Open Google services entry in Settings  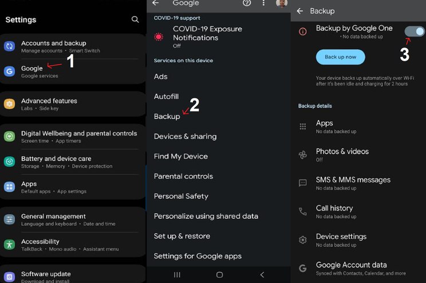(x=73, y=71)
